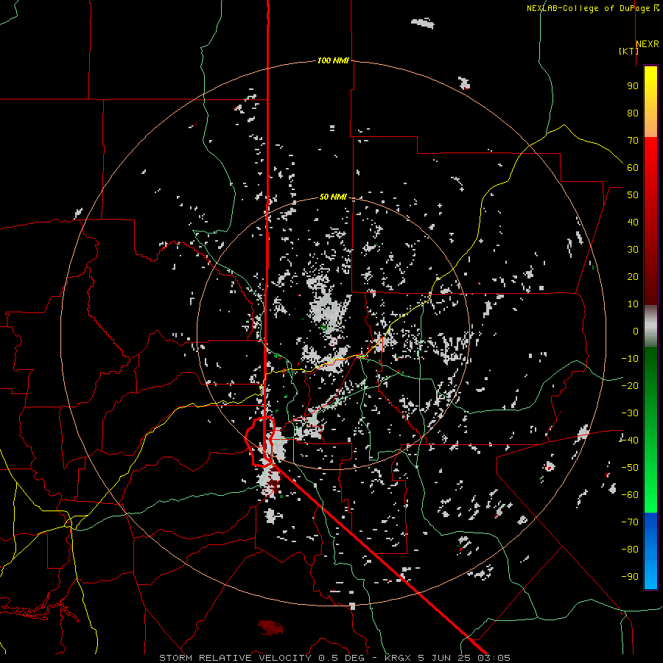
Task: Click the -10 knot scale label
Action: coord(630,359)
